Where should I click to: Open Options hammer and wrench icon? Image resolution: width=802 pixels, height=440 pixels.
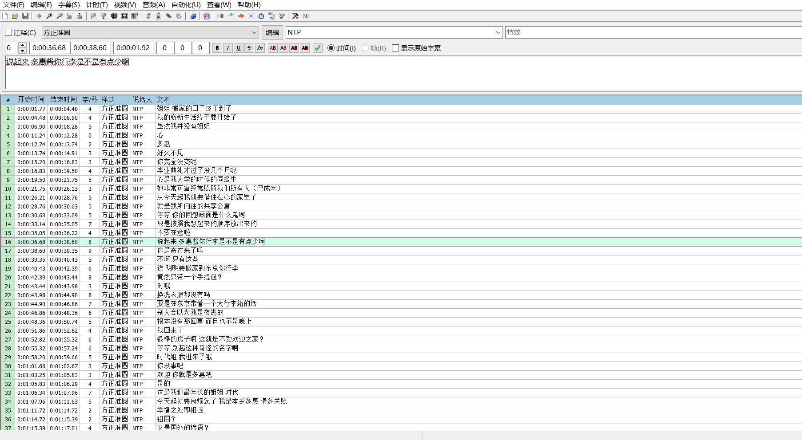[295, 16]
